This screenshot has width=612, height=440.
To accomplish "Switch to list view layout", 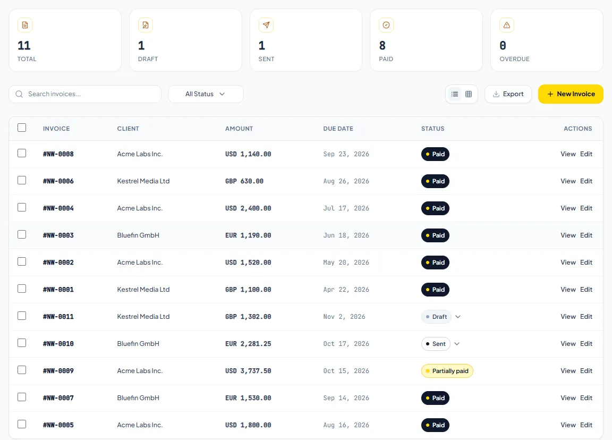I will point(455,94).
